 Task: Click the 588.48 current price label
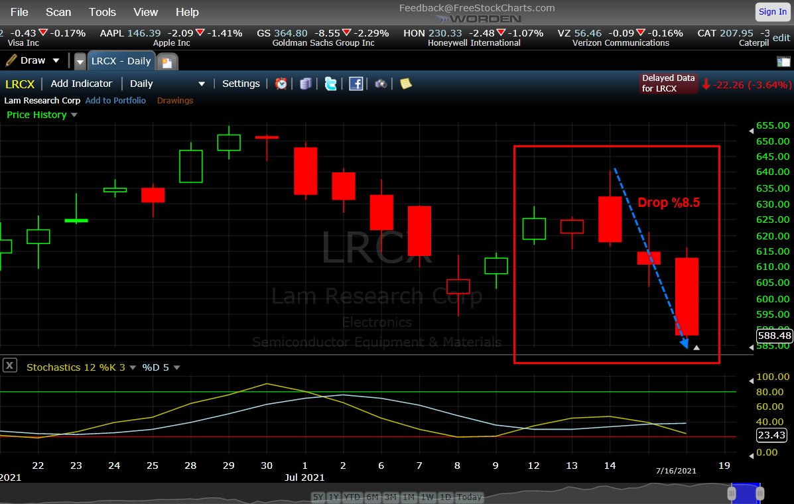pyautogui.click(x=774, y=336)
